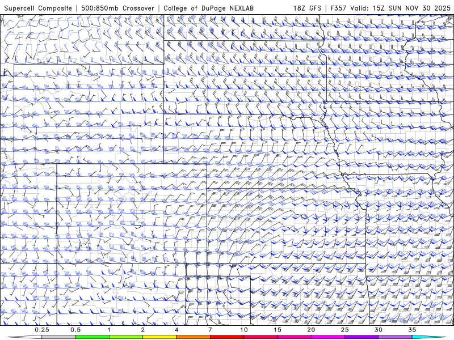The width and height of the screenshot is (454, 340).
Task: Click the yellow color scale segment
Action: [159, 337]
